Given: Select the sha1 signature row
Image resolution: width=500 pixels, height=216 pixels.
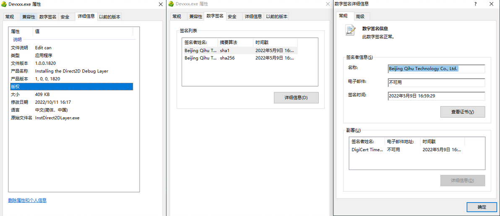Looking at the screenshot, I should pos(241,50).
